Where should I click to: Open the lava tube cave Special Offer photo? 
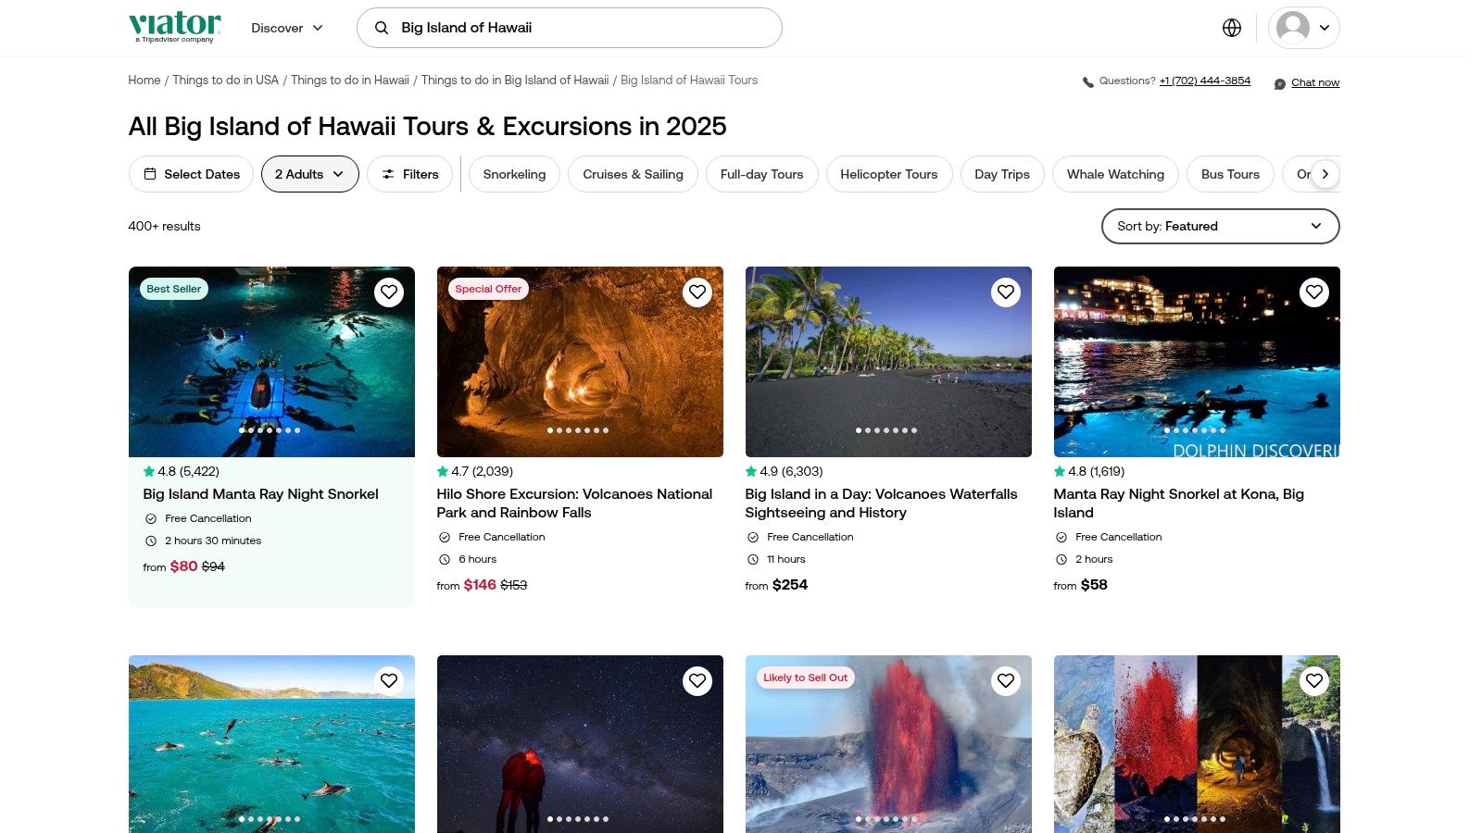pyautogui.click(x=580, y=362)
